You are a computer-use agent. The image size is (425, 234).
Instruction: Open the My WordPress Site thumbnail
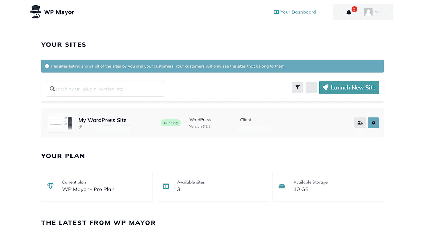tap(60, 123)
